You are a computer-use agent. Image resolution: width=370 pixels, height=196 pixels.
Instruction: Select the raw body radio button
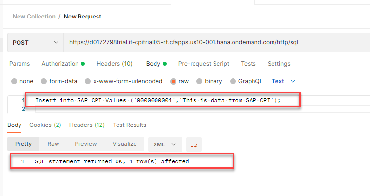click(x=173, y=81)
